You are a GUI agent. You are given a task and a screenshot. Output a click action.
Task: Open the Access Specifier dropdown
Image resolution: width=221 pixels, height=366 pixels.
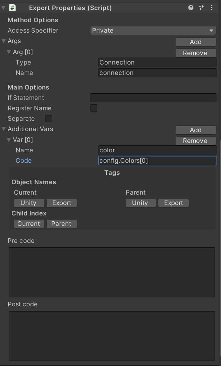click(x=153, y=30)
